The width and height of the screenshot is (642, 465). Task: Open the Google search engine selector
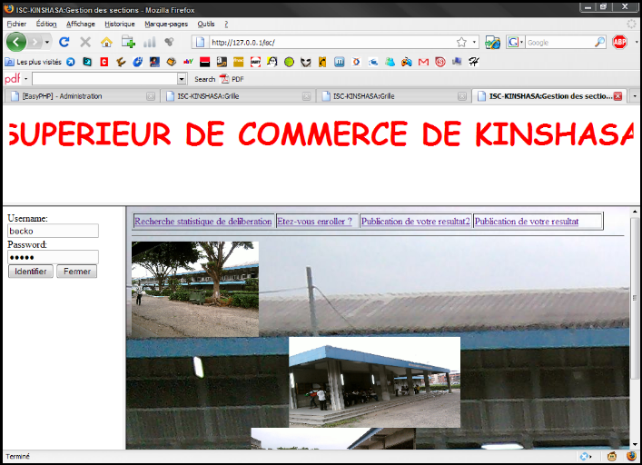click(x=515, y=42)
